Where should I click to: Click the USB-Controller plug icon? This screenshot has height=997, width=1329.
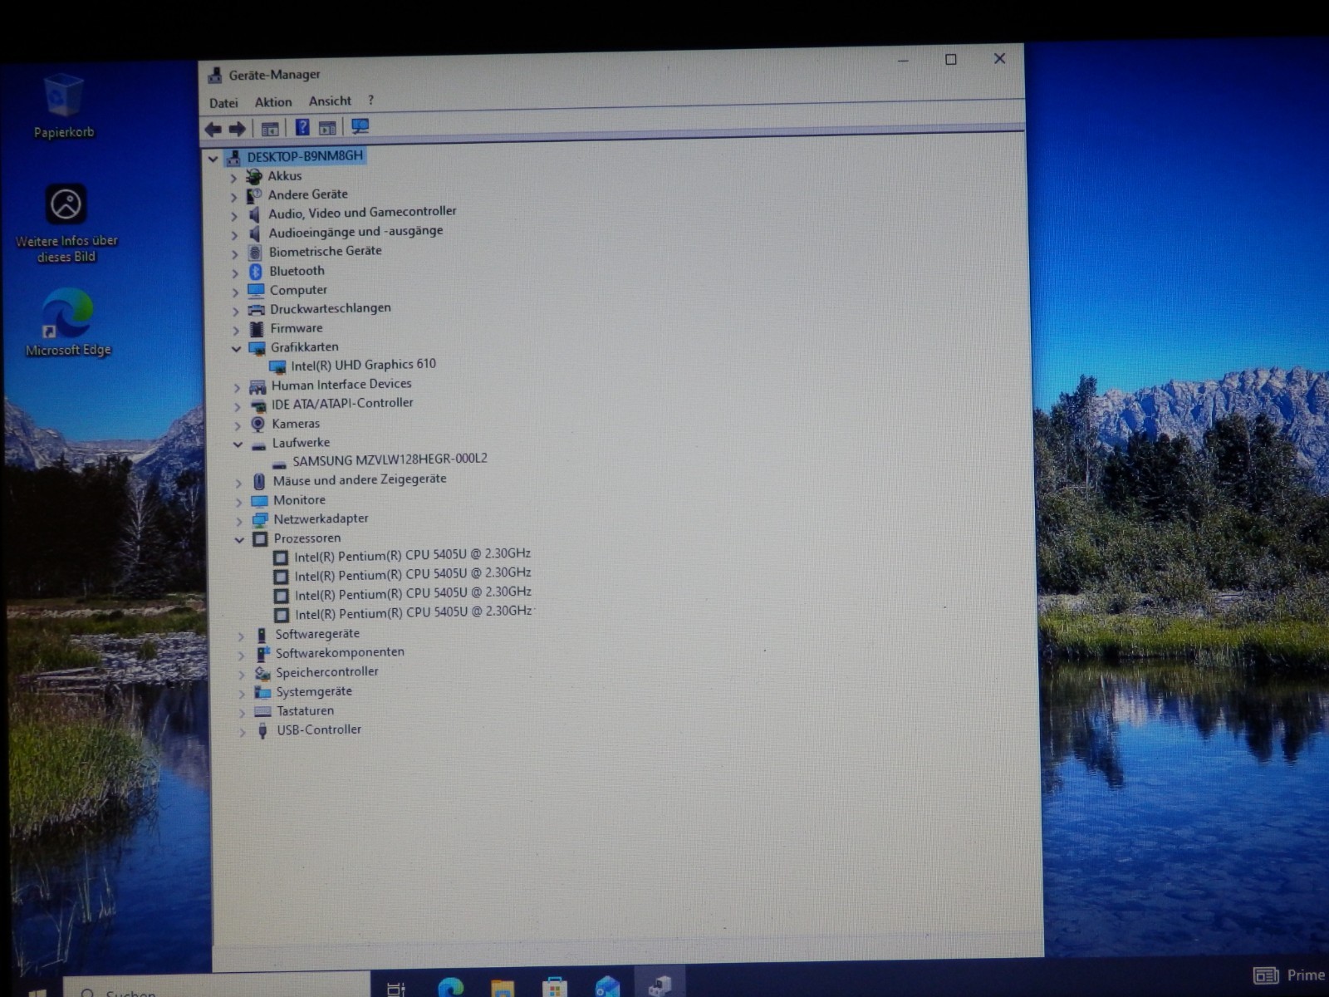coord(262,730)
